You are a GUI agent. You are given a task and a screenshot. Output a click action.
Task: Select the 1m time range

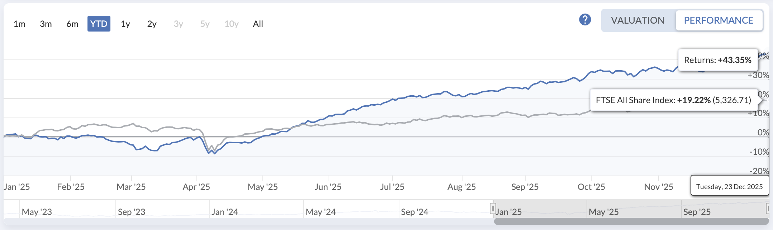pos(19,24)
